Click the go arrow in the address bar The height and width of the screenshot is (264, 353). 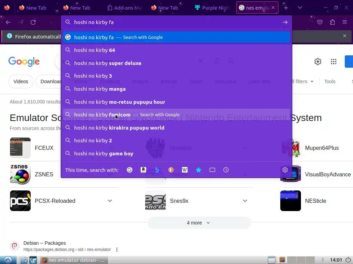pos(285,22)
